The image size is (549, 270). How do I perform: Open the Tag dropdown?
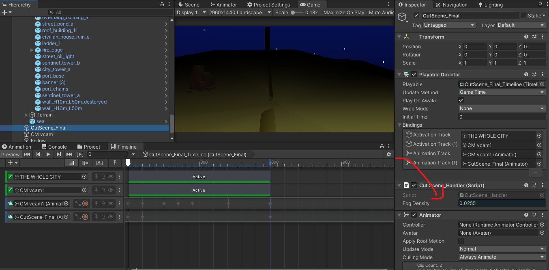449,25
